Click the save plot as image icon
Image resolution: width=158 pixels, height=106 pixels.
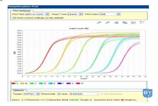pos(125,23)
